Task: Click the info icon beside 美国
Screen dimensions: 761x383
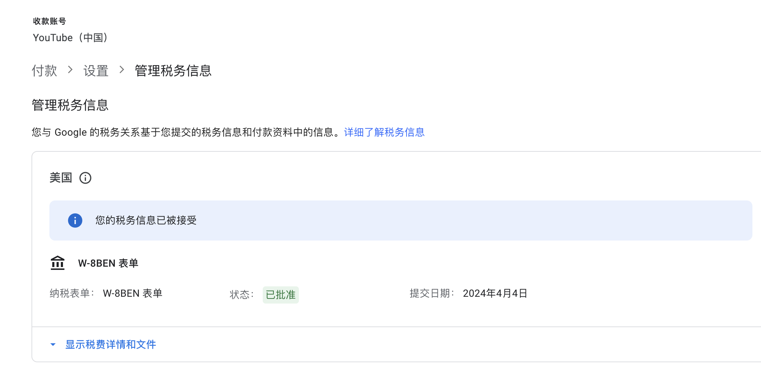Action: [85, 178]
